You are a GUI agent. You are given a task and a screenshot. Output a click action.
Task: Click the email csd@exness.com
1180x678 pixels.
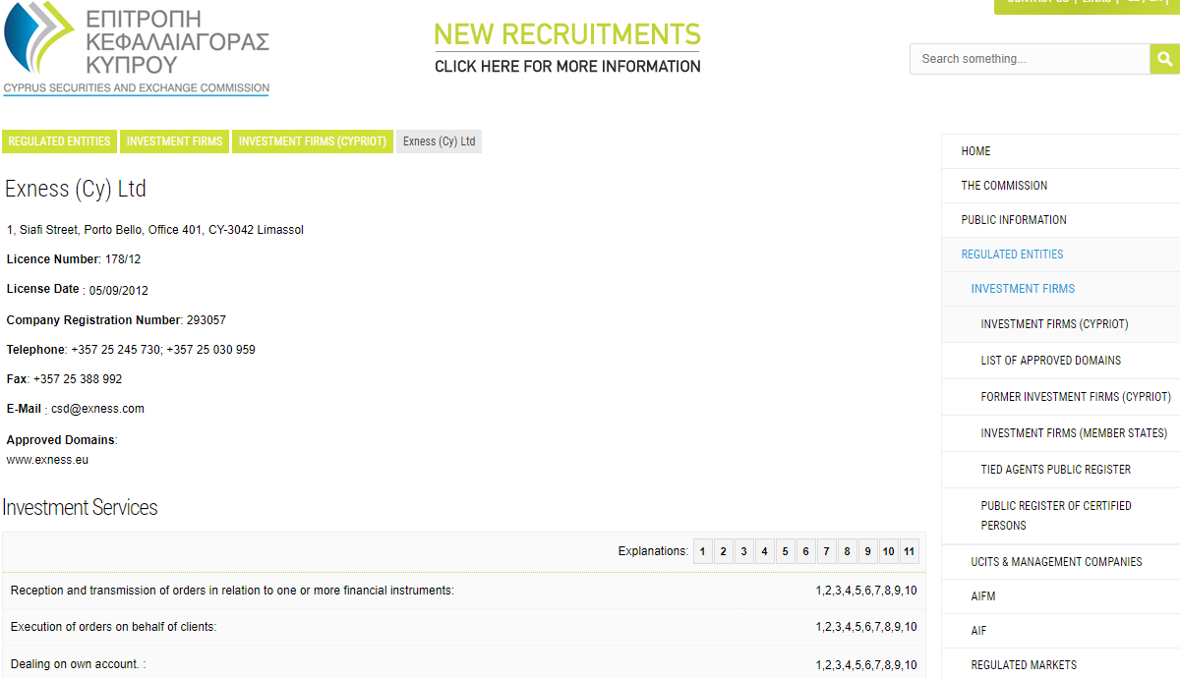pos(97,409)
